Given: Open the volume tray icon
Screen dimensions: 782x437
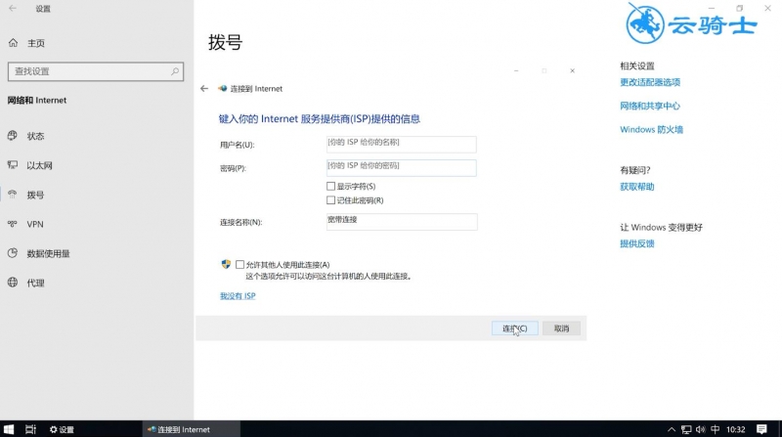Looking at the screenshot, I should pos(701,429).
